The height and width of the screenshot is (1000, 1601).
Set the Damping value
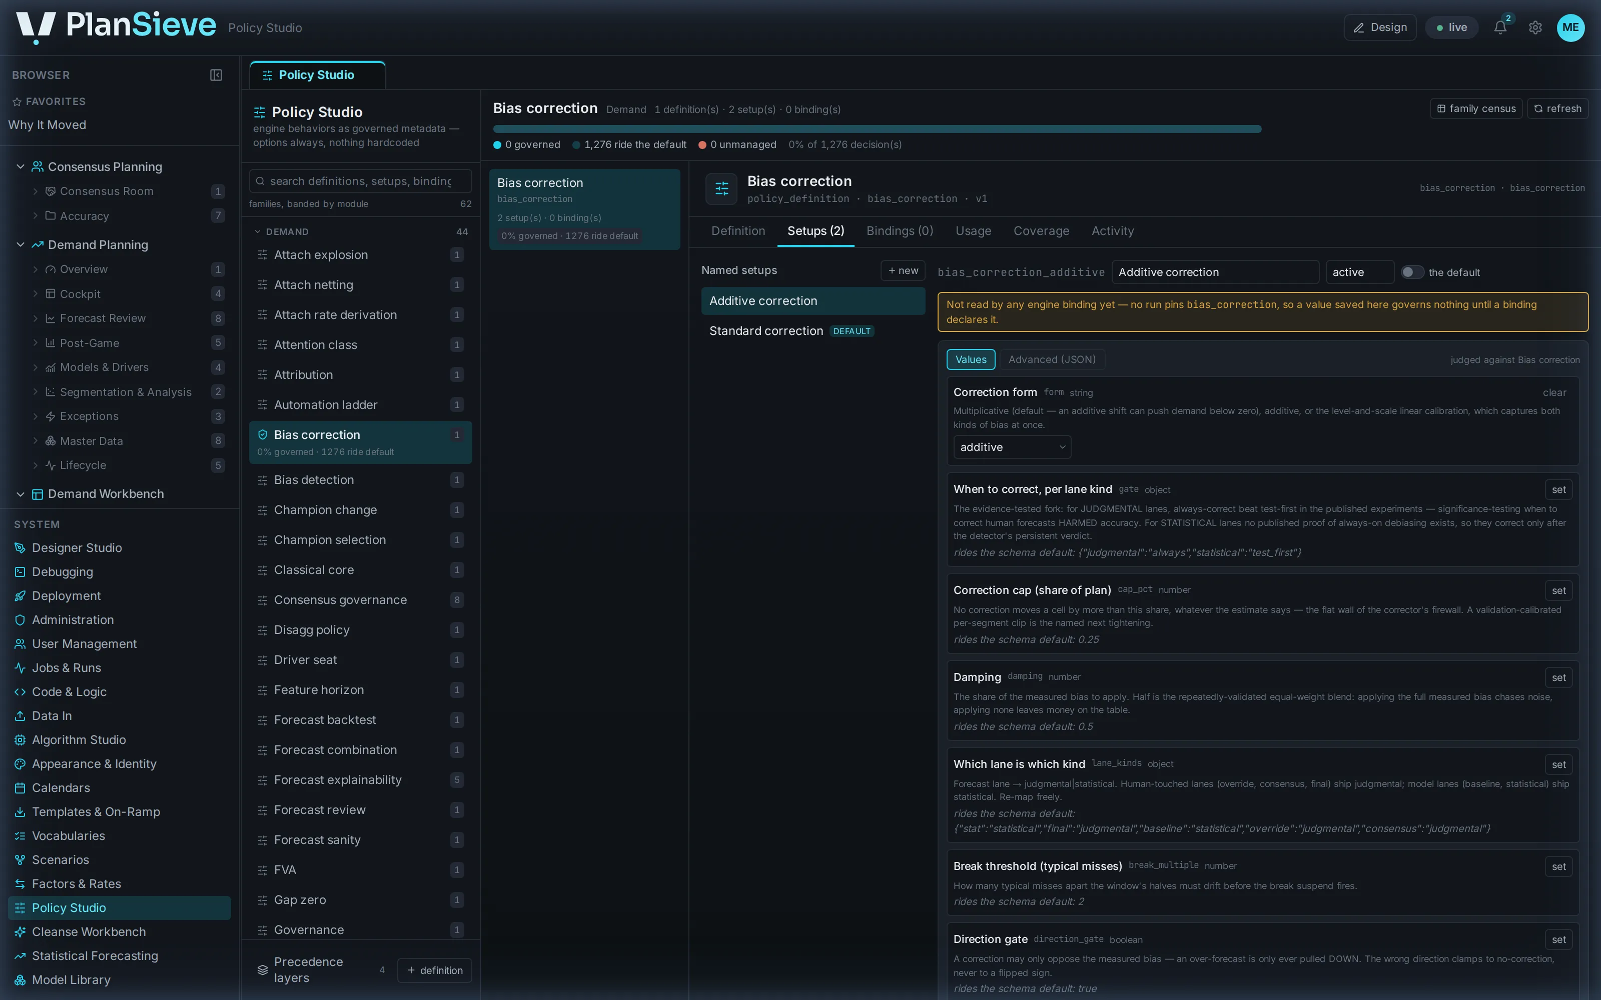1558,677
